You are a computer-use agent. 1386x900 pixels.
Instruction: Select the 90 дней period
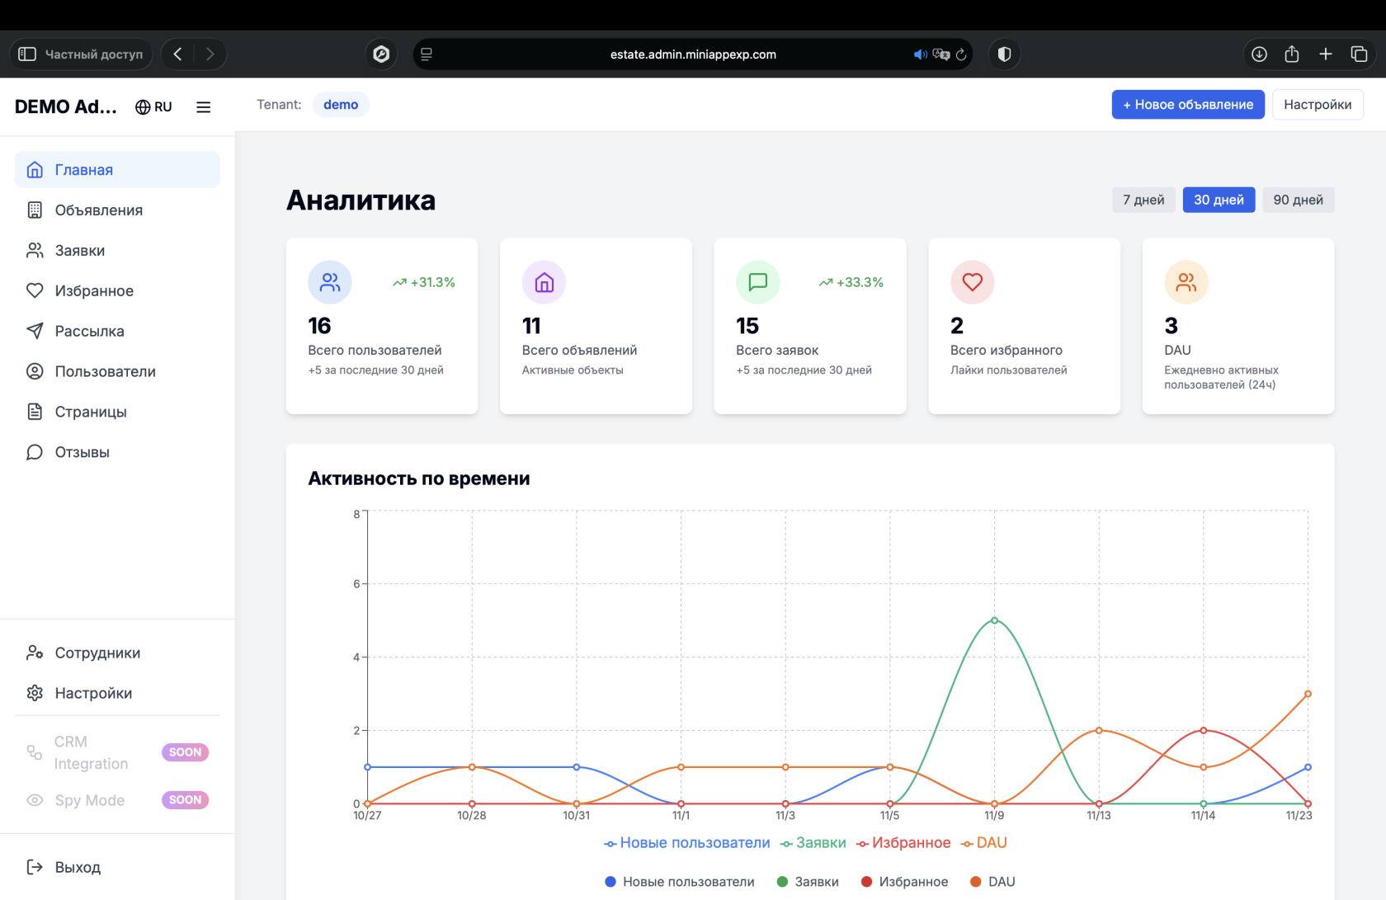click(x=1298, y=200)
